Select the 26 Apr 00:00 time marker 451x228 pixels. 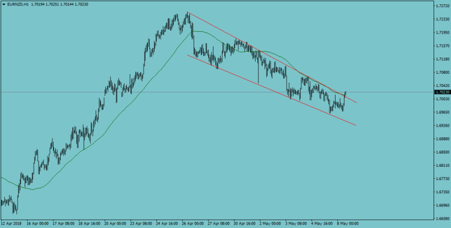click(x=192, y=223)
